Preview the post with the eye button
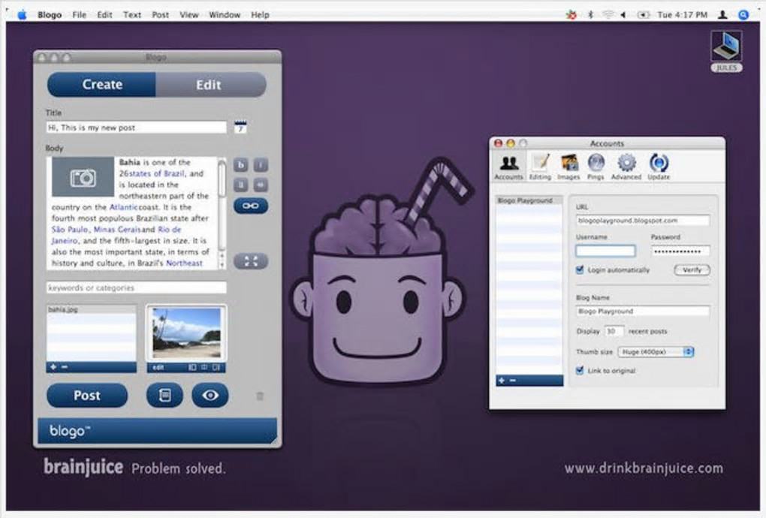 210,395
